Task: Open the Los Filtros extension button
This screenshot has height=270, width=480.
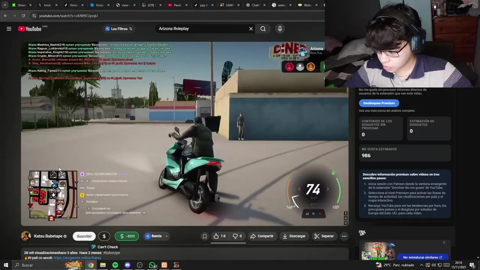Action: pos(119,29)
